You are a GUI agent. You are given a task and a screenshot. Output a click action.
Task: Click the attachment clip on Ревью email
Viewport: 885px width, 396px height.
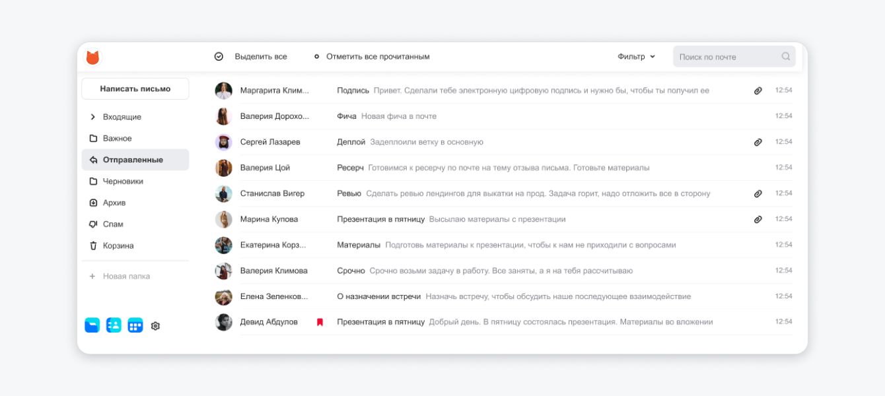[758, 193]
